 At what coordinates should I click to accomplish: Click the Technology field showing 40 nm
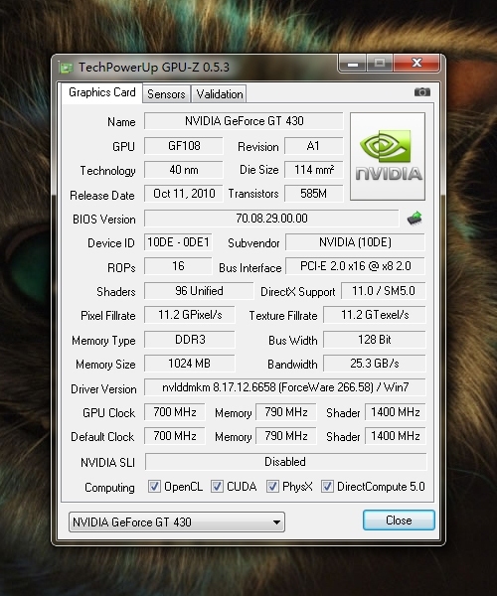pos(184,170)
